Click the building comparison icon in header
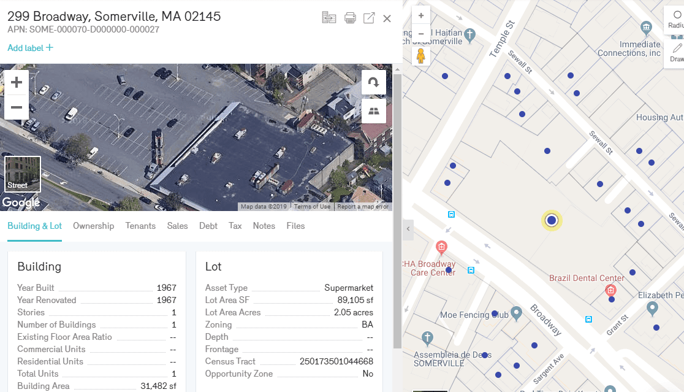The image size is (684, 392). [x=329, y=18]
